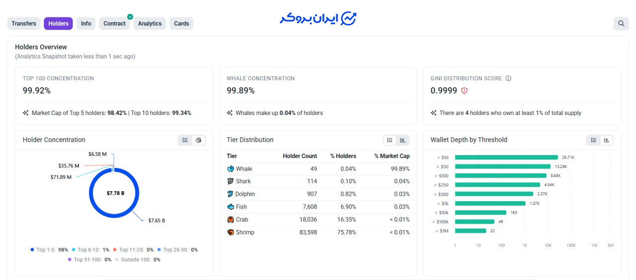Click the Shrimp tier icon

point(231,232)
